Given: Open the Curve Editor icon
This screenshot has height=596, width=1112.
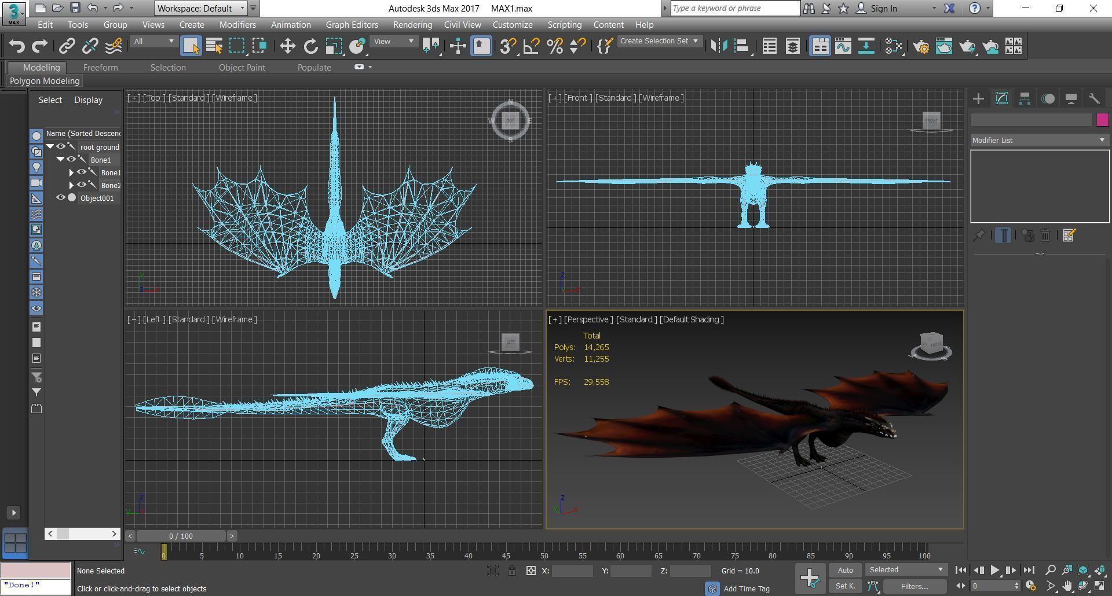Looking at the screenshot, I should point(843,46).
